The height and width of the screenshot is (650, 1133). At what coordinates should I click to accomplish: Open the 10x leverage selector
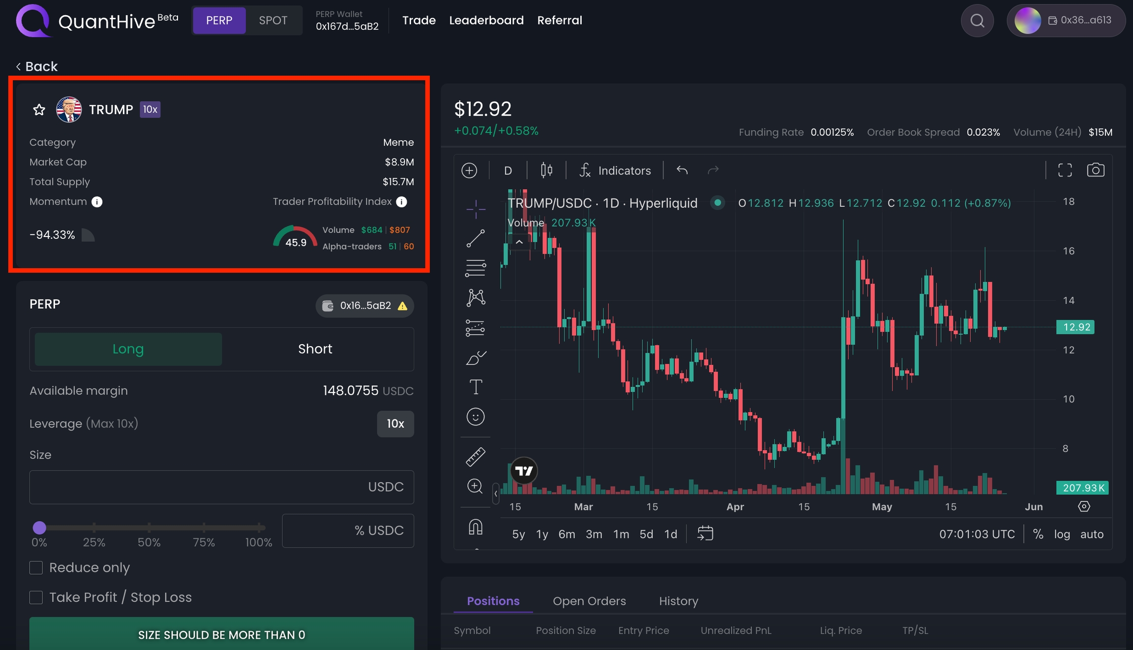pyautogui.click(x=395, y=424)
